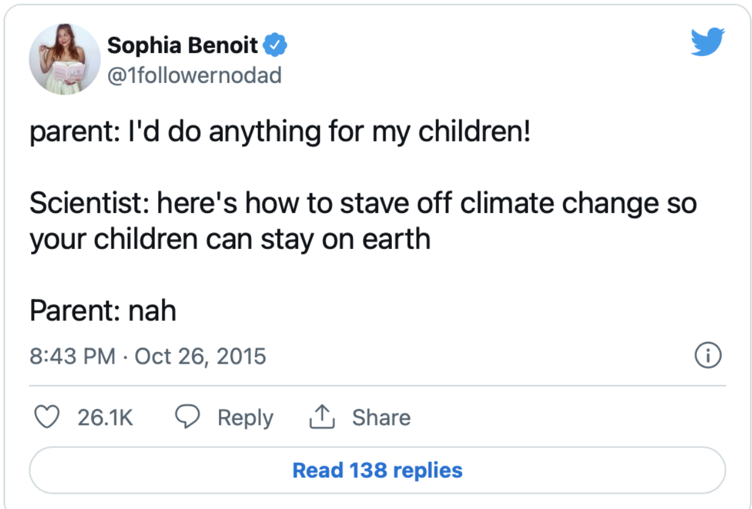Click the 26.1K like count
This screenshot has width=752, height=509.
click(x=105, y=418)
